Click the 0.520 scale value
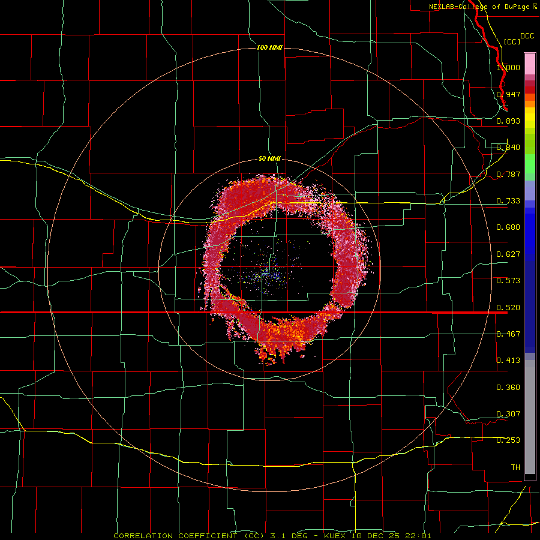 click(x=508, y=308)
